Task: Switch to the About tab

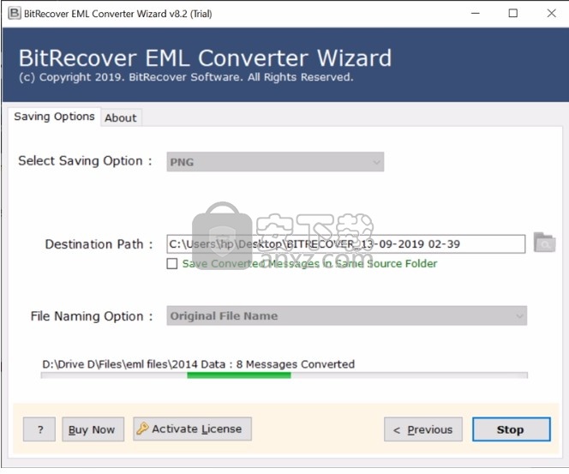Action: pos(121,117)
